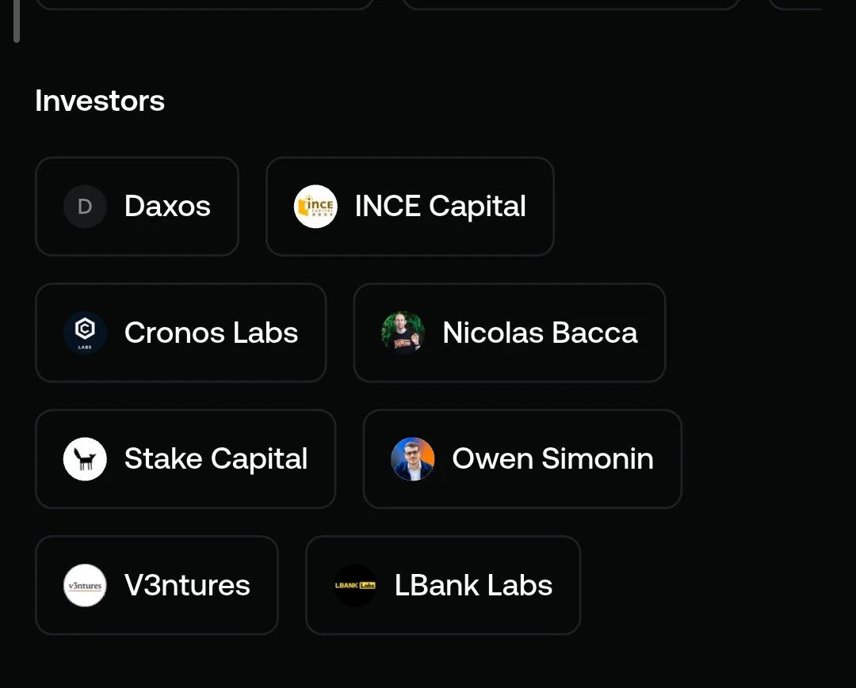Click the V3ntures round logo
Image resolution: width=856 pixels, height=688 pixels.
click(x=85, y=586)
